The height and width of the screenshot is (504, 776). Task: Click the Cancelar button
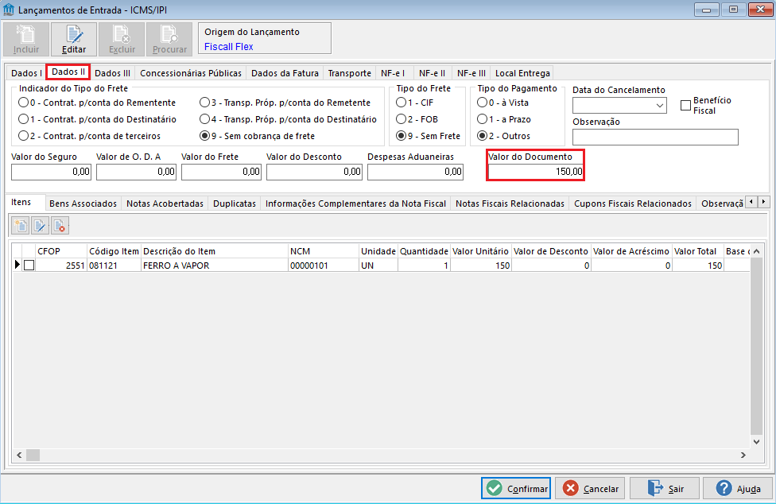tap(590, 489)
